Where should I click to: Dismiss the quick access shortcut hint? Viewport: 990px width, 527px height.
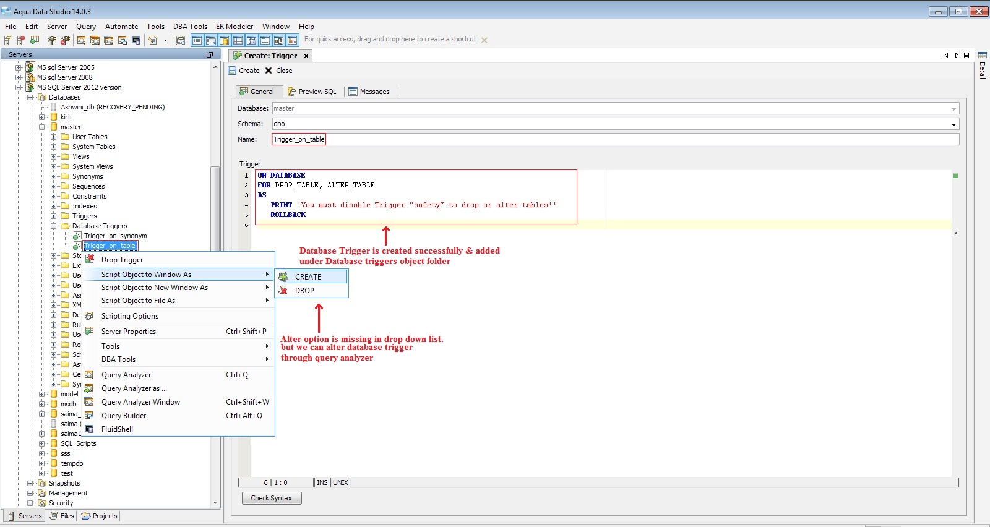coord(484,40)
